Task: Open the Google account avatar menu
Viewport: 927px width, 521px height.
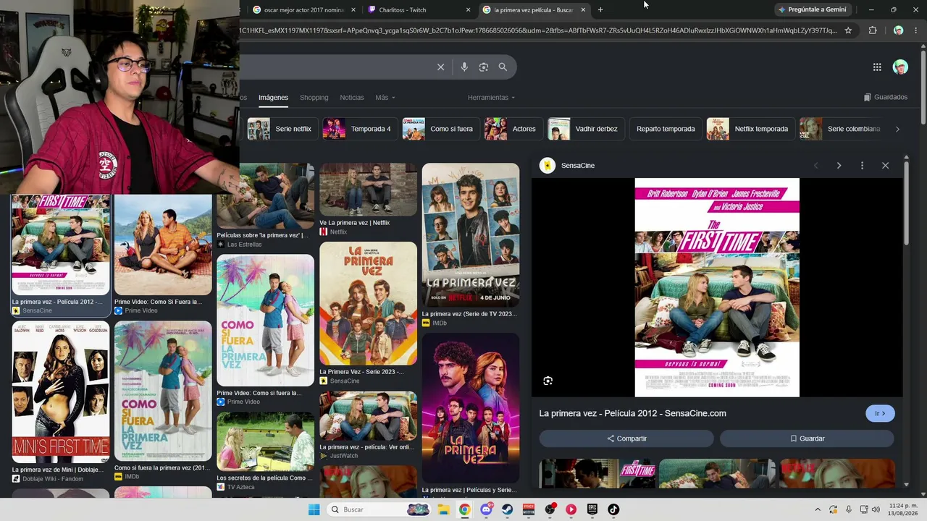Action: [x=900, y=67]
